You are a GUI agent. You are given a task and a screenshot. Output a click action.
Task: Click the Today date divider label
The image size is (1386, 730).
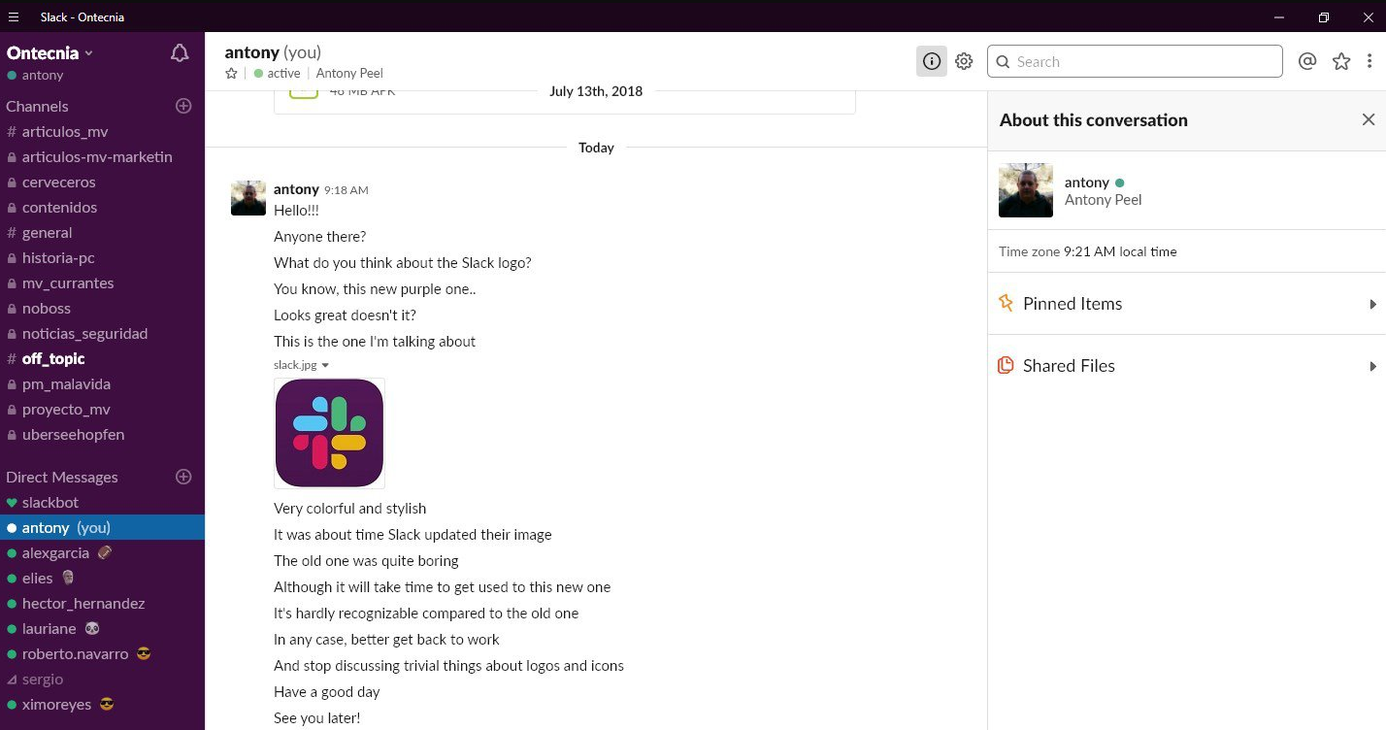tap(596, 148)
